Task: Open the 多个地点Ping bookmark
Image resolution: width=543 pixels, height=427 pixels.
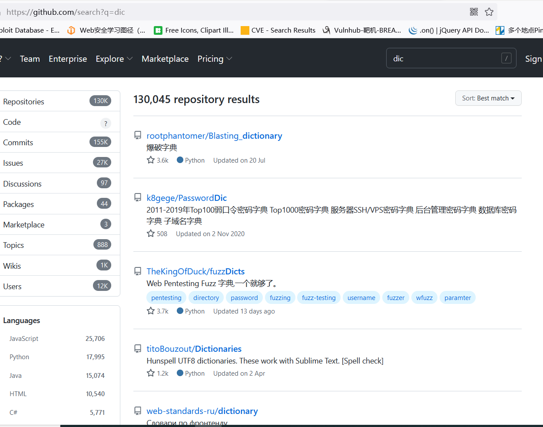Action: (x=519, y=30)
